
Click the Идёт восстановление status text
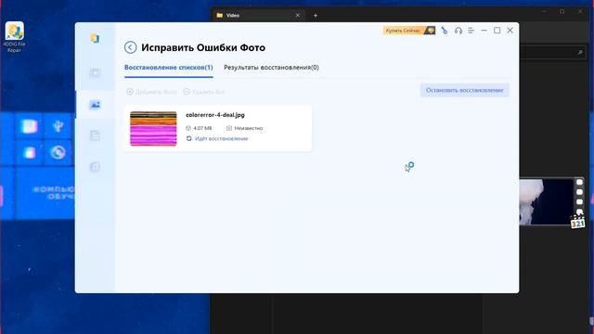click(x=221, y=138)
